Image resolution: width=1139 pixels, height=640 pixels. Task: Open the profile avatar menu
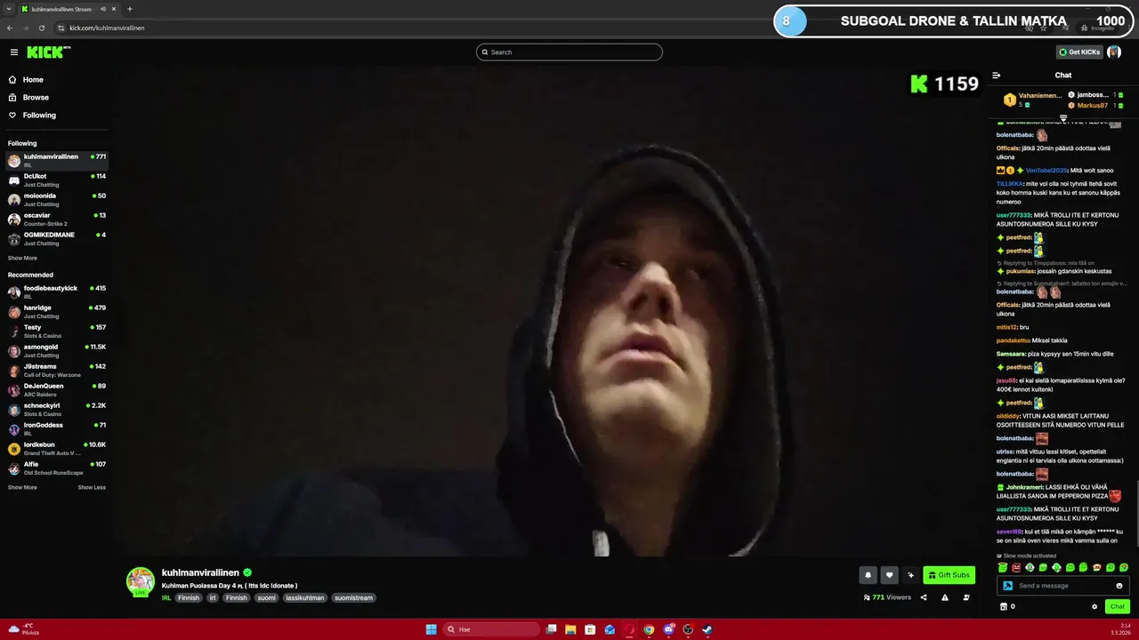1114,52
